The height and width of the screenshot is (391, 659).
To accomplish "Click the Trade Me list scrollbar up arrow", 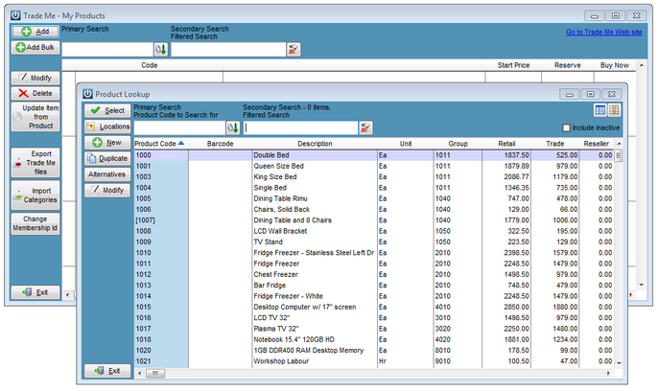I will (x=642, y=65).
